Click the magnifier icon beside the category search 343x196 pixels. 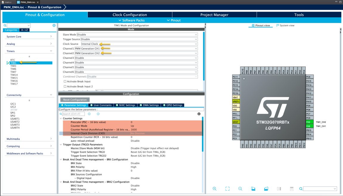coord(5,25)
